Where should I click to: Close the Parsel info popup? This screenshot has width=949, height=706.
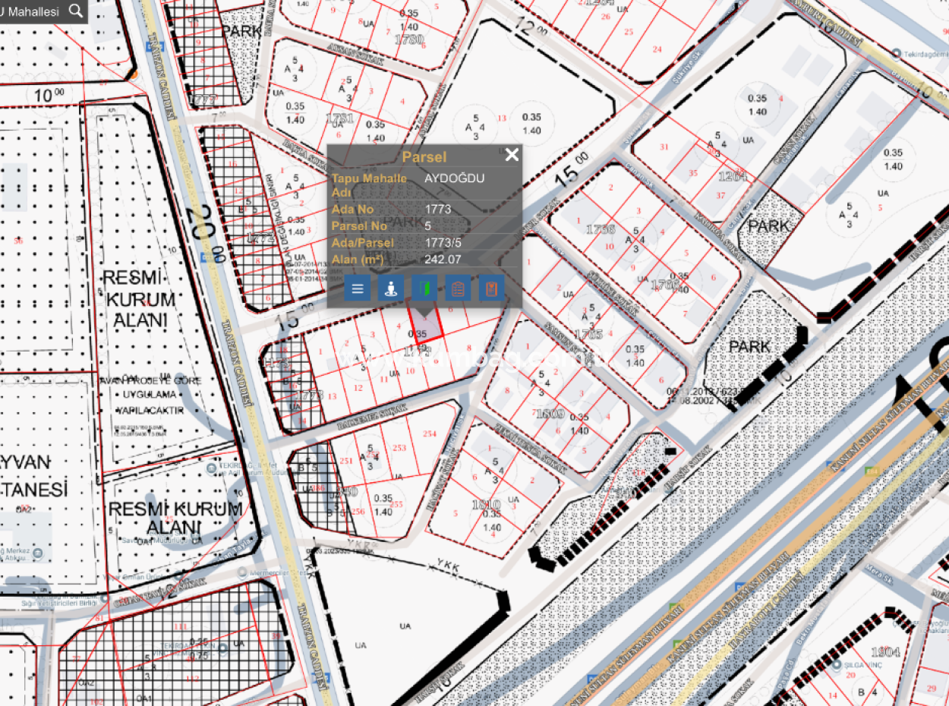coord(511,155)
